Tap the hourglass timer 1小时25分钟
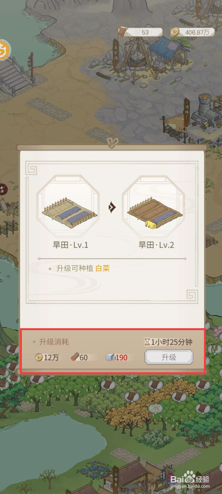 (x=168, y=342)
